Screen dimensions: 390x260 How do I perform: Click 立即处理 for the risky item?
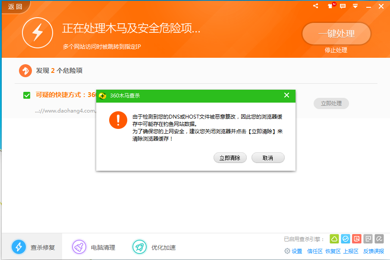[331, 103]
